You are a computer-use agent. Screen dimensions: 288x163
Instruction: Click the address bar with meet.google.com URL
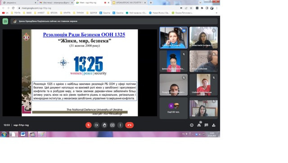97,8
